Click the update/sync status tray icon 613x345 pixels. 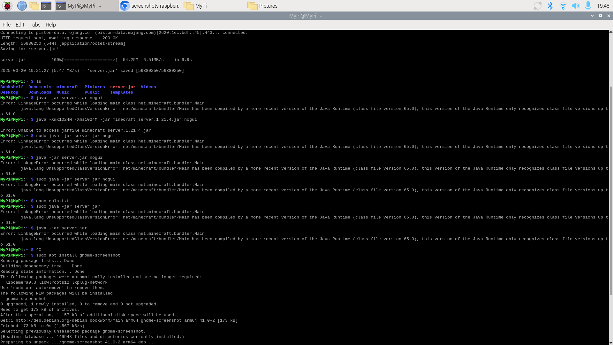pyautogui.click(x=537, y=5)
